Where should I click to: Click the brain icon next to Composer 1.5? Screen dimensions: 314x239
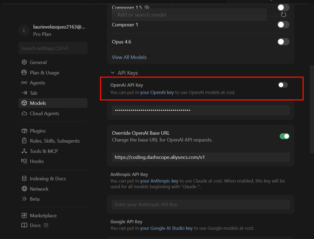pyautogui.click(x=147, y=7)
